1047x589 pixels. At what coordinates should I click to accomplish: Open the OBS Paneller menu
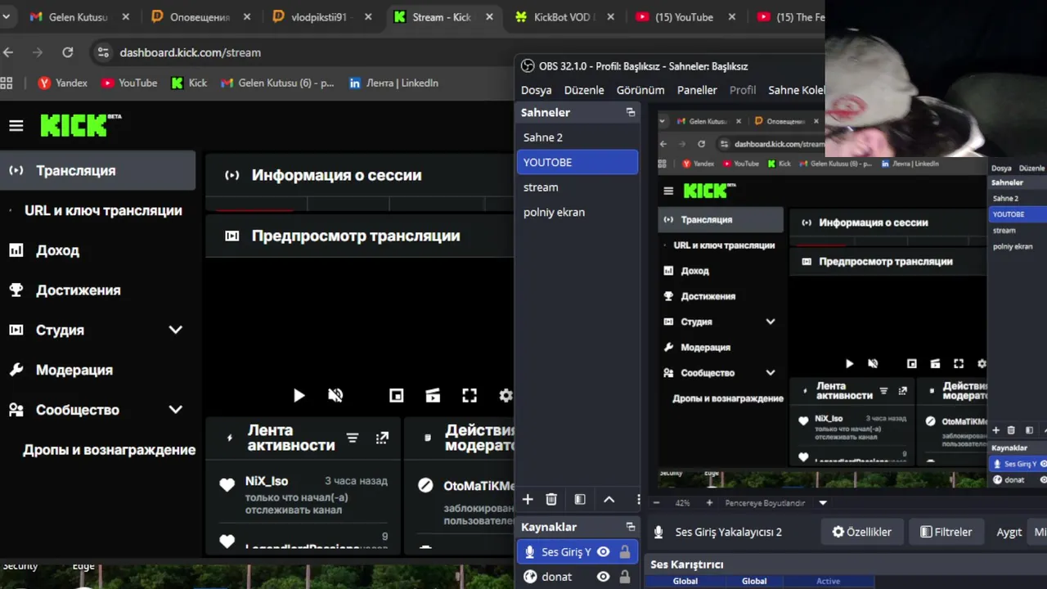[697, 90]
